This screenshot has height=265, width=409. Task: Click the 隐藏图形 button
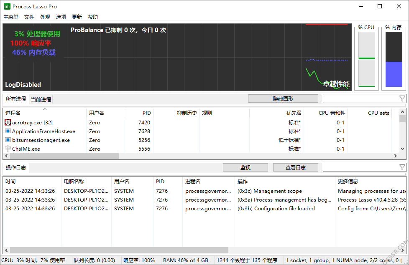point(283,98)
